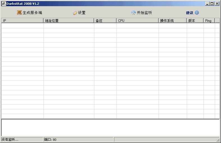Select the 开始监听 text label
Image resolution: width=221 pixels, height=143 pixels.
144,13
